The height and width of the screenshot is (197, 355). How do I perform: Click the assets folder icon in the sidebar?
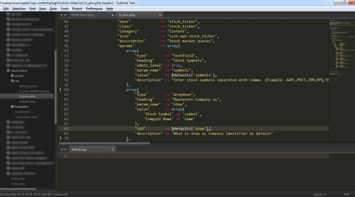point(12,76)
